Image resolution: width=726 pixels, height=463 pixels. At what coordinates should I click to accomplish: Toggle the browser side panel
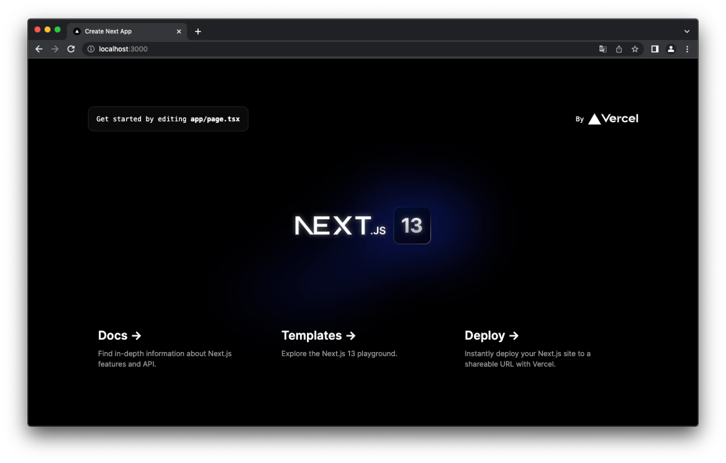click(x=655, y=49)
